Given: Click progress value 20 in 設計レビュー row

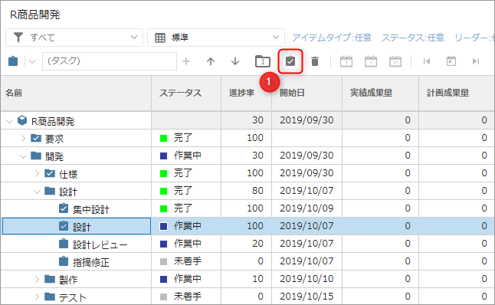Looking at the screenshot, I should pyautogui.click(x=257, y=244).
